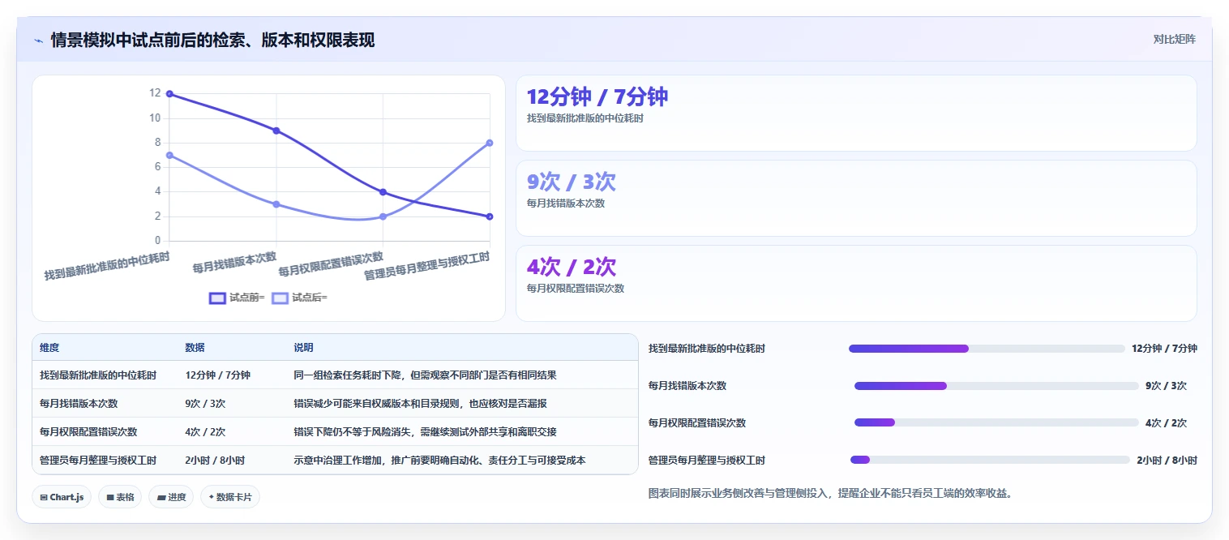This screenshot has width=1229, height=540.
Task: Open the 9次 / 3次 stat card
Action: click(856, 198)
